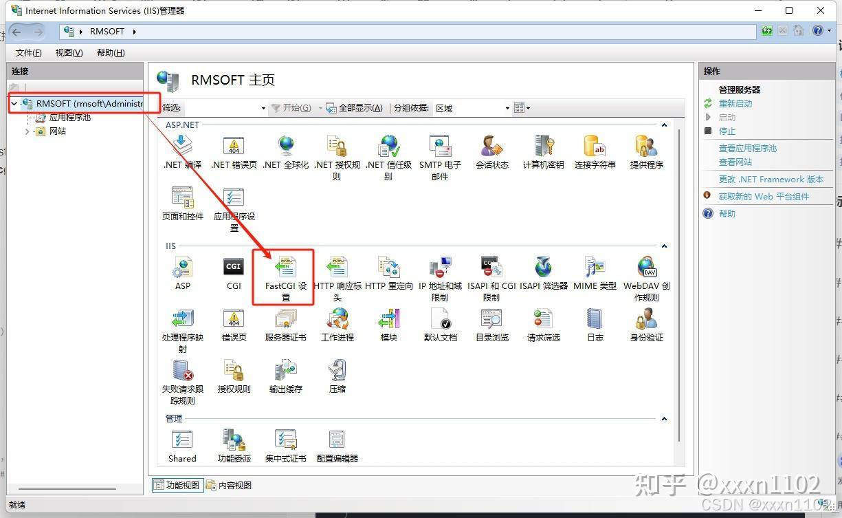
Task: Open ISAPI 和 CGI 限制 feature
Action: (x=491, y=278)
